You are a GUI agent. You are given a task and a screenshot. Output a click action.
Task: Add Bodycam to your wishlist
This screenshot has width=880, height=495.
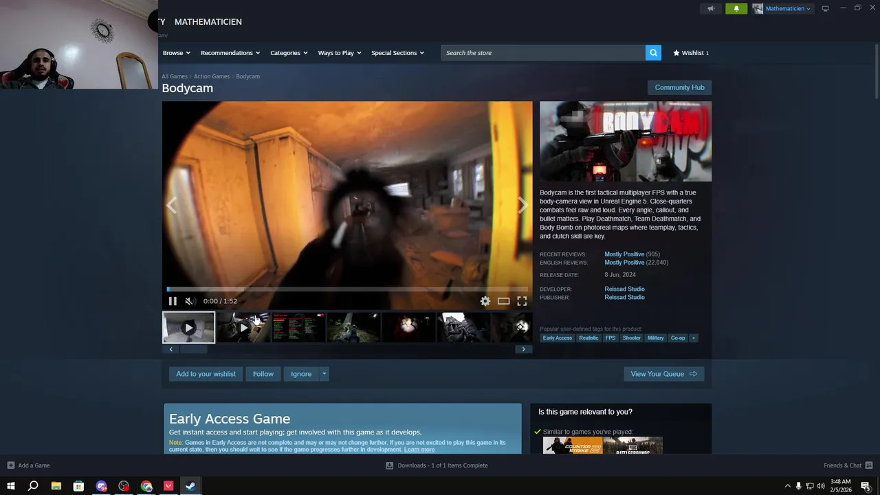pyautogui.click(x=206, y=374)
